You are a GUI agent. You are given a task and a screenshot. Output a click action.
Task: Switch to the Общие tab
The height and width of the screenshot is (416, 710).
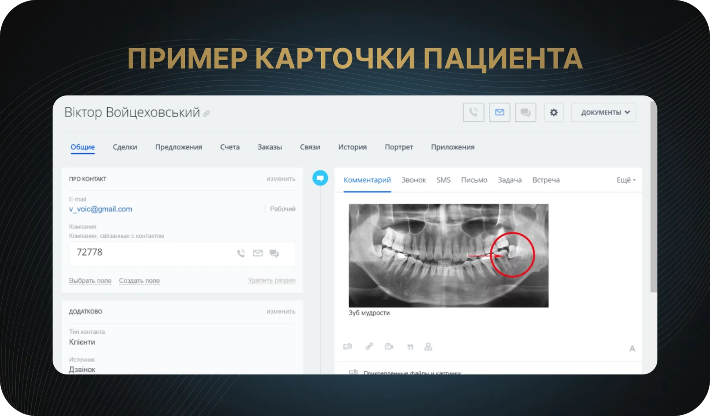83,147
